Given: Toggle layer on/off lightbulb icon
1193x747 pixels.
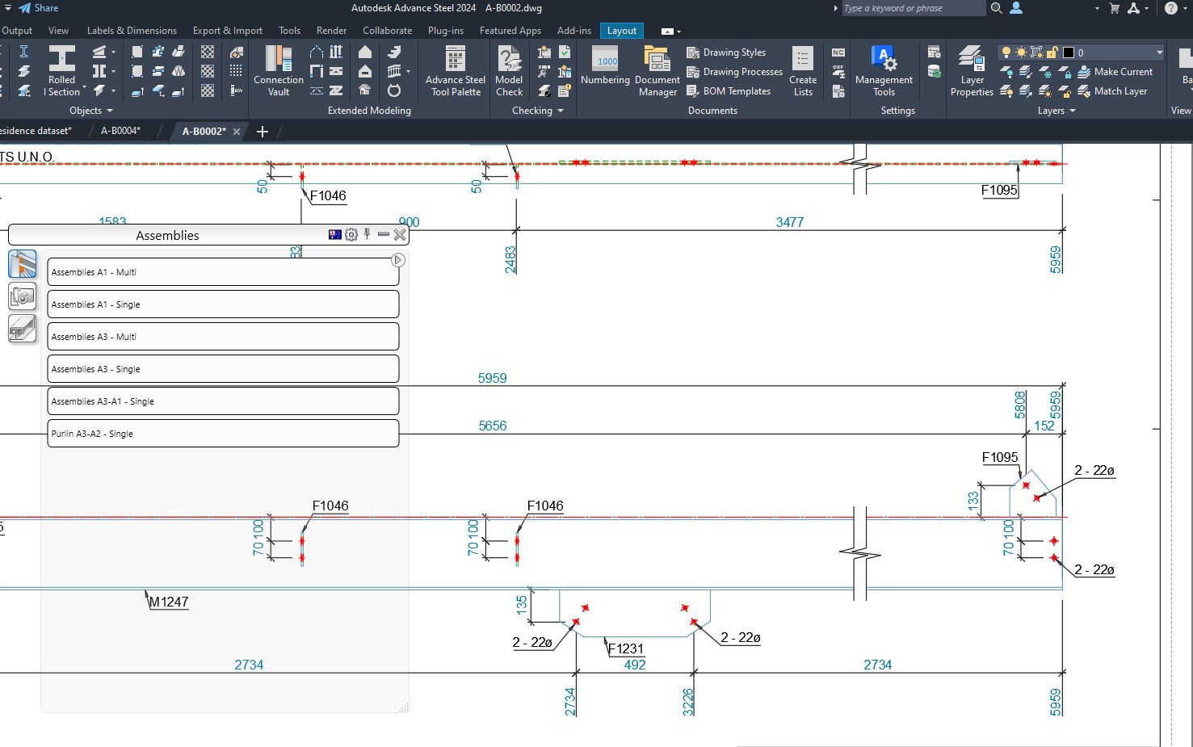Looking at the screenshot, I should [1006, 52].
